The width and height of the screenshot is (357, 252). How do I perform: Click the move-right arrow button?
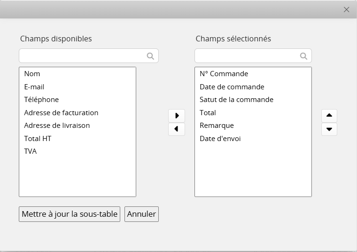click(177, 116)
